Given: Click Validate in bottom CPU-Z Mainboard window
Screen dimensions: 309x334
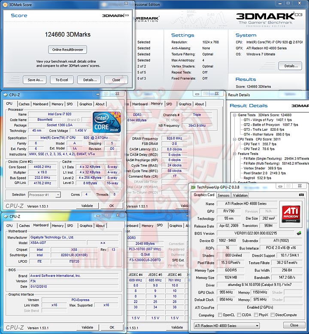Looking at the screenshot, I should (88, 328).
